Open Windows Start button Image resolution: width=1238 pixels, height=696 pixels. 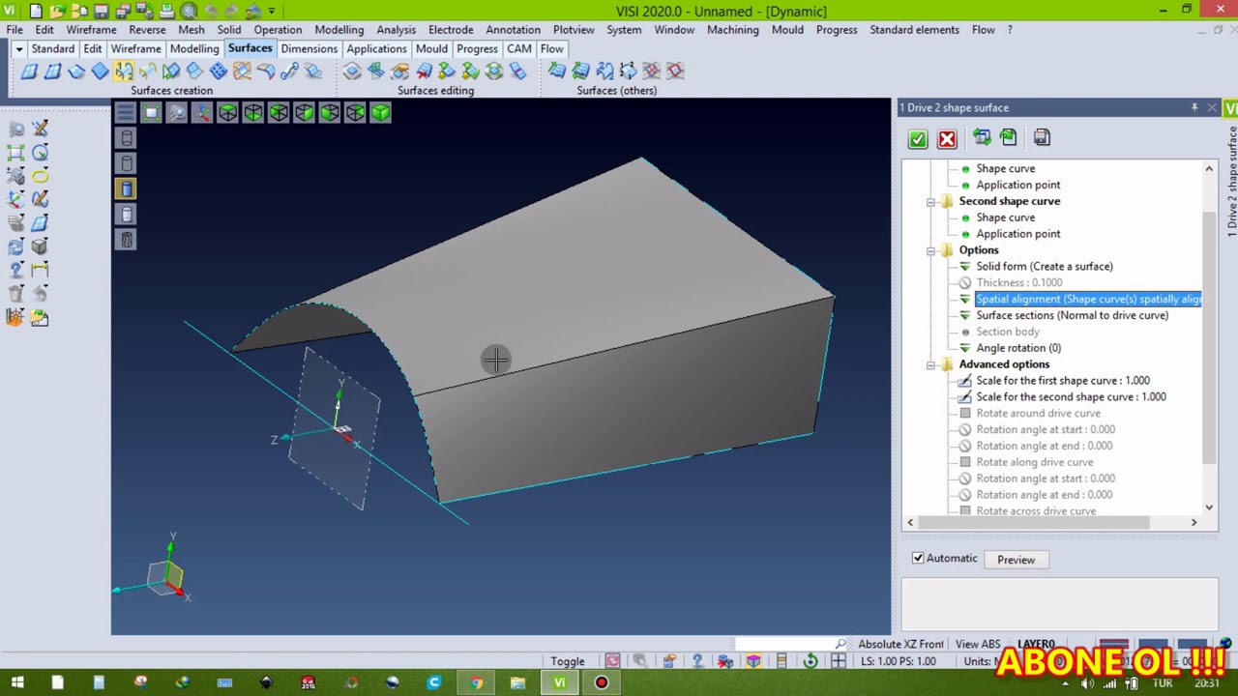[16, 683]
